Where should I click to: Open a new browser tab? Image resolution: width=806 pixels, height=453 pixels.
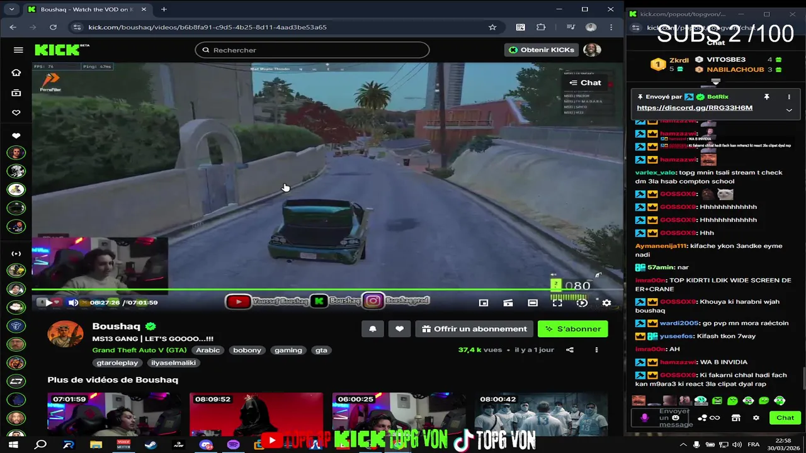(164, 9)
